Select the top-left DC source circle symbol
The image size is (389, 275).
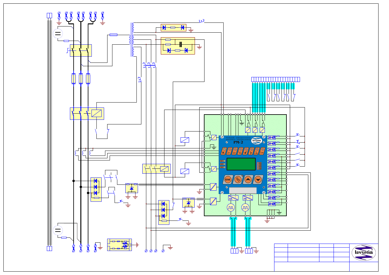pos(58,33)
